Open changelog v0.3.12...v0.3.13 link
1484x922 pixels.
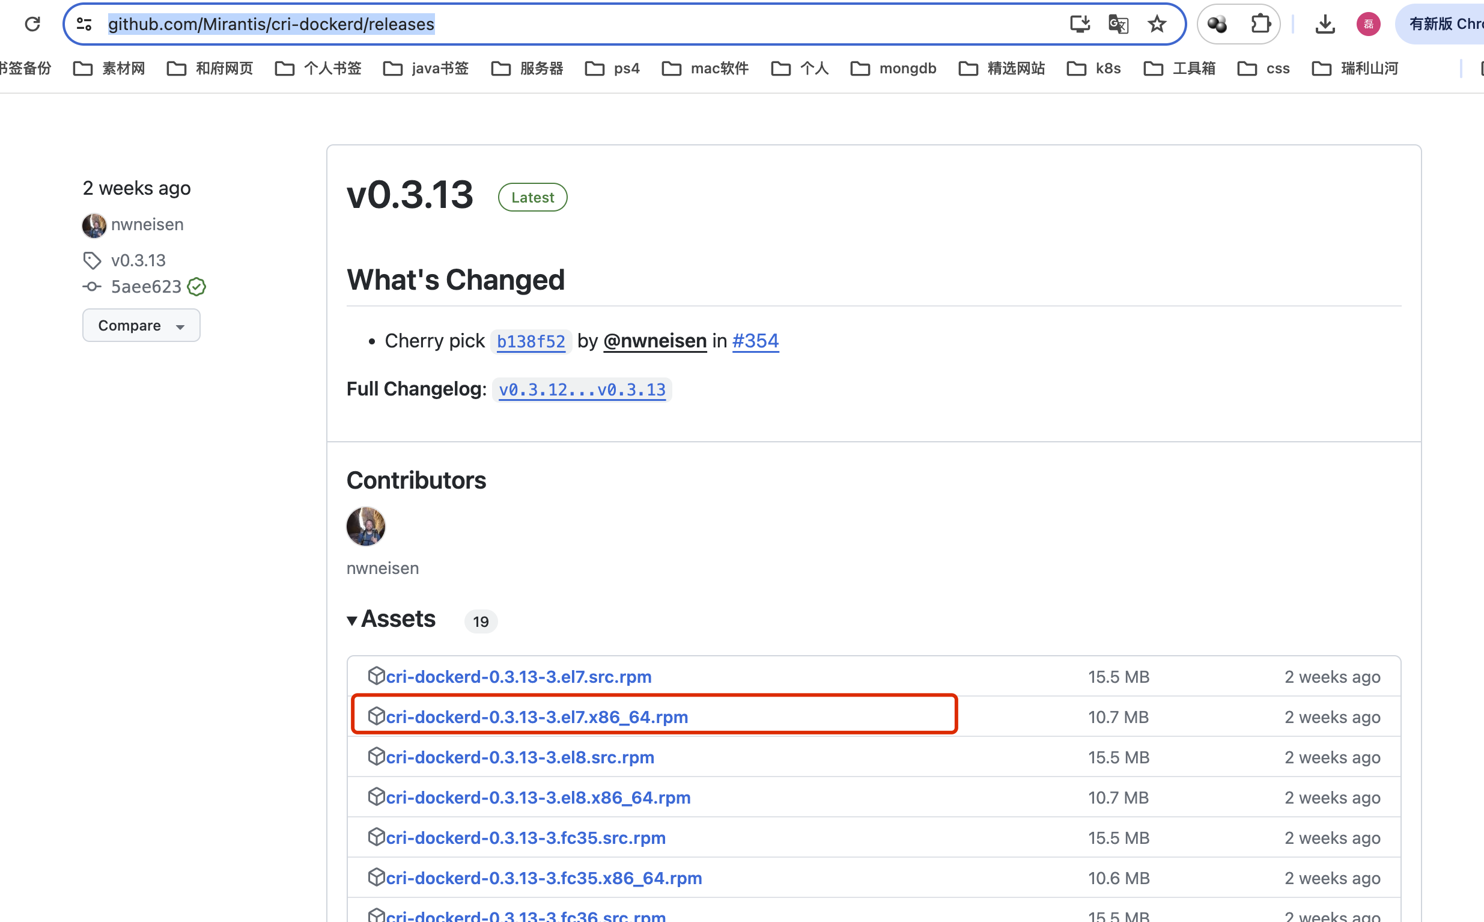coord(582,389)
